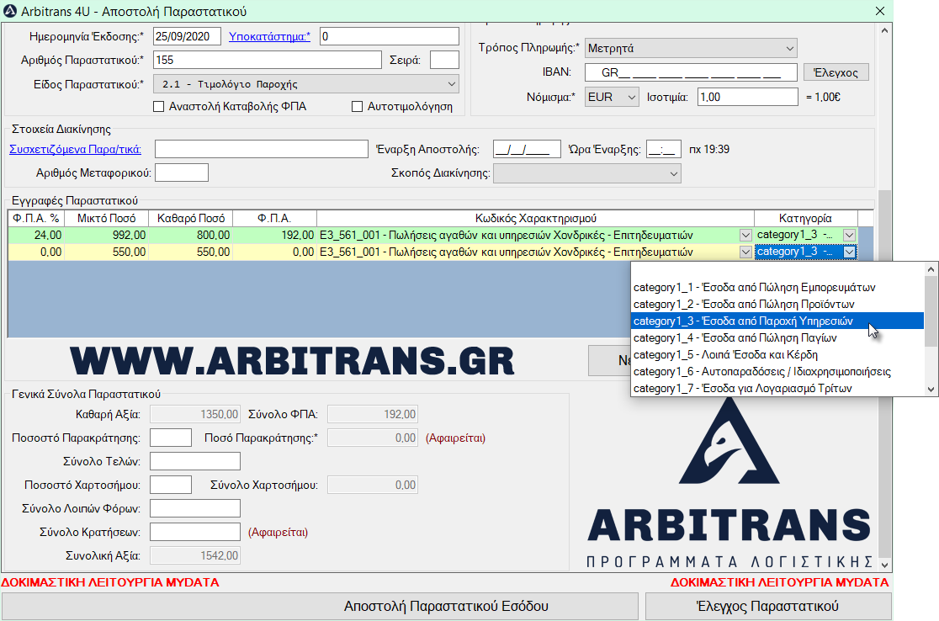Close the Αποστολή Παραστατικού window

[880, 11]
